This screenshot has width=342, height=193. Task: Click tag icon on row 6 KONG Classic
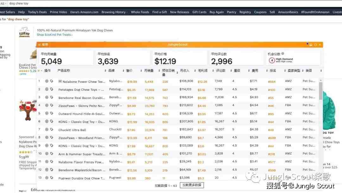click(x=52, y=121)
